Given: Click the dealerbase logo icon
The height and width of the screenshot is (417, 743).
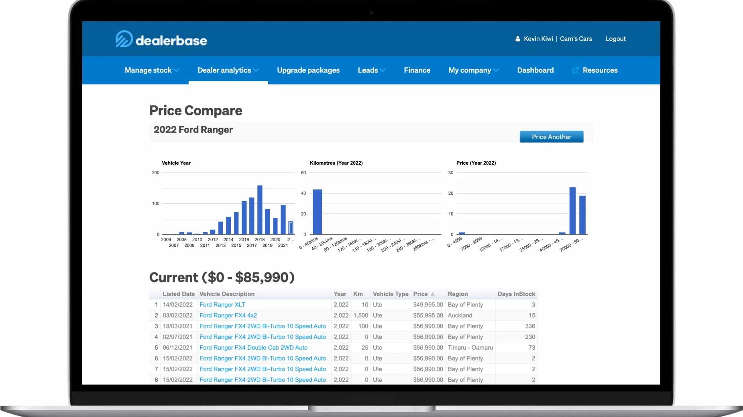Looking at the screenshot, I should click(x=124, y=39).
